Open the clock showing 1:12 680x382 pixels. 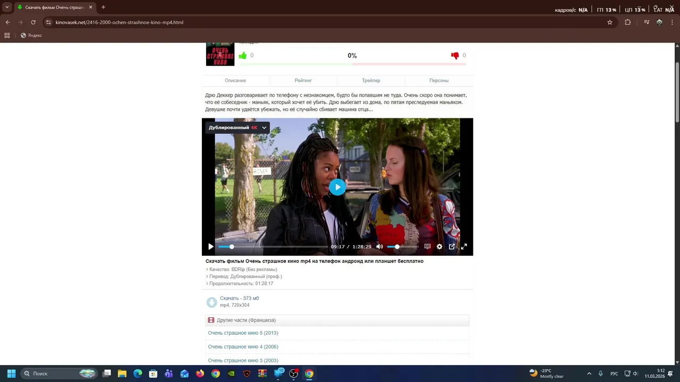coord(655,374)
